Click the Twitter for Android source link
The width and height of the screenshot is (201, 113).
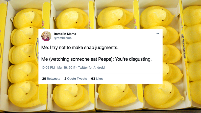pyautogui.click(x=91, y=67)
